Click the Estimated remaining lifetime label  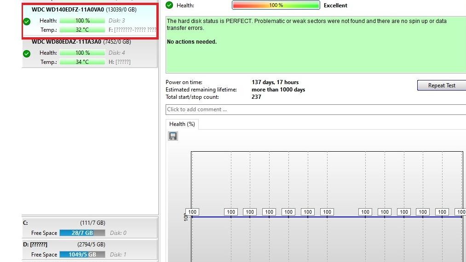[201, 90]
